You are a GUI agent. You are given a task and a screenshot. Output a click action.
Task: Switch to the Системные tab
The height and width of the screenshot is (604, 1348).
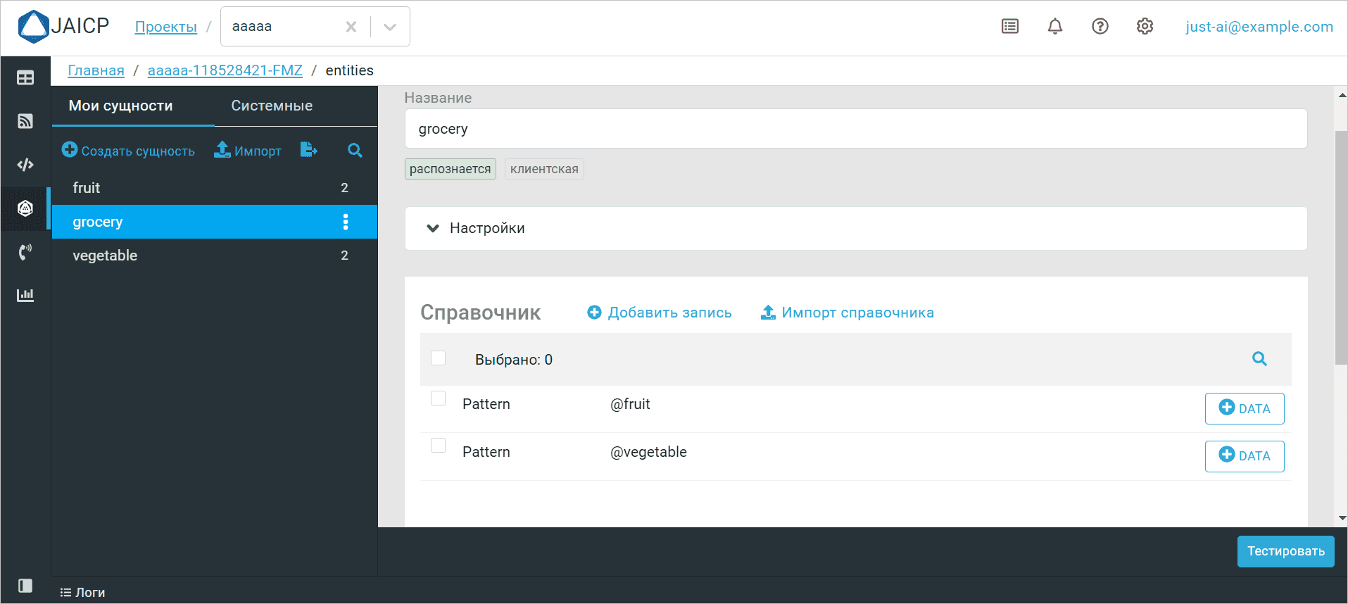[272, 106]
